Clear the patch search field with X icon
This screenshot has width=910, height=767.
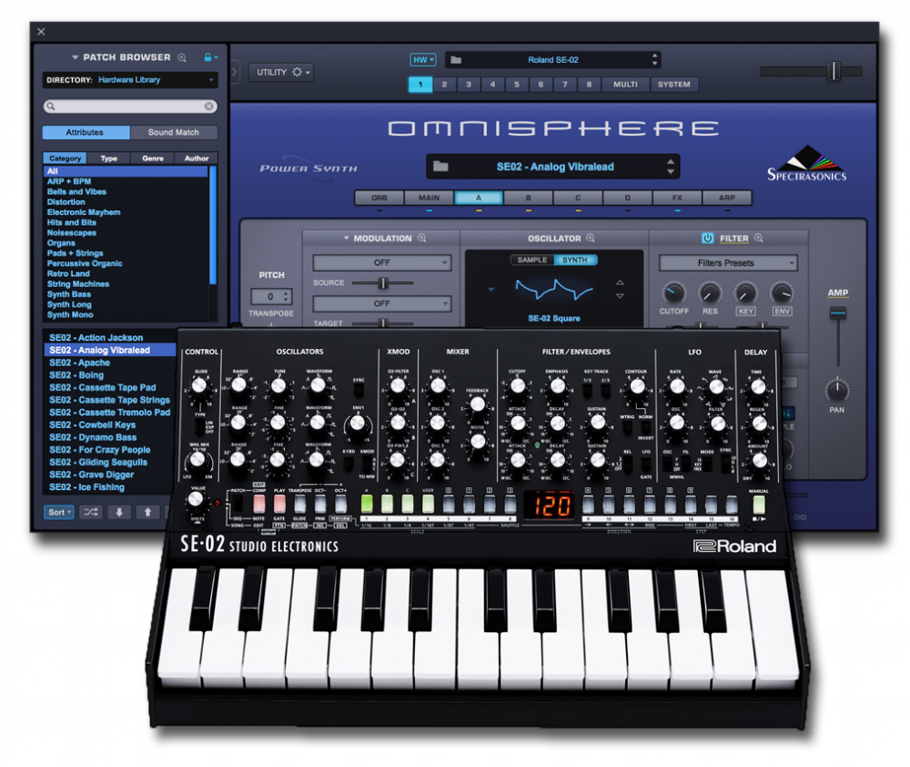(x=209, y=107)
